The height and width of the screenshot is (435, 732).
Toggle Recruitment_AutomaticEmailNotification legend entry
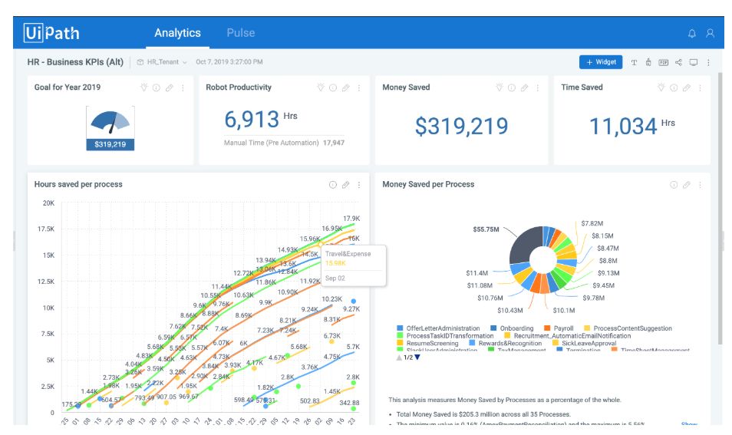tap(567, 336)
